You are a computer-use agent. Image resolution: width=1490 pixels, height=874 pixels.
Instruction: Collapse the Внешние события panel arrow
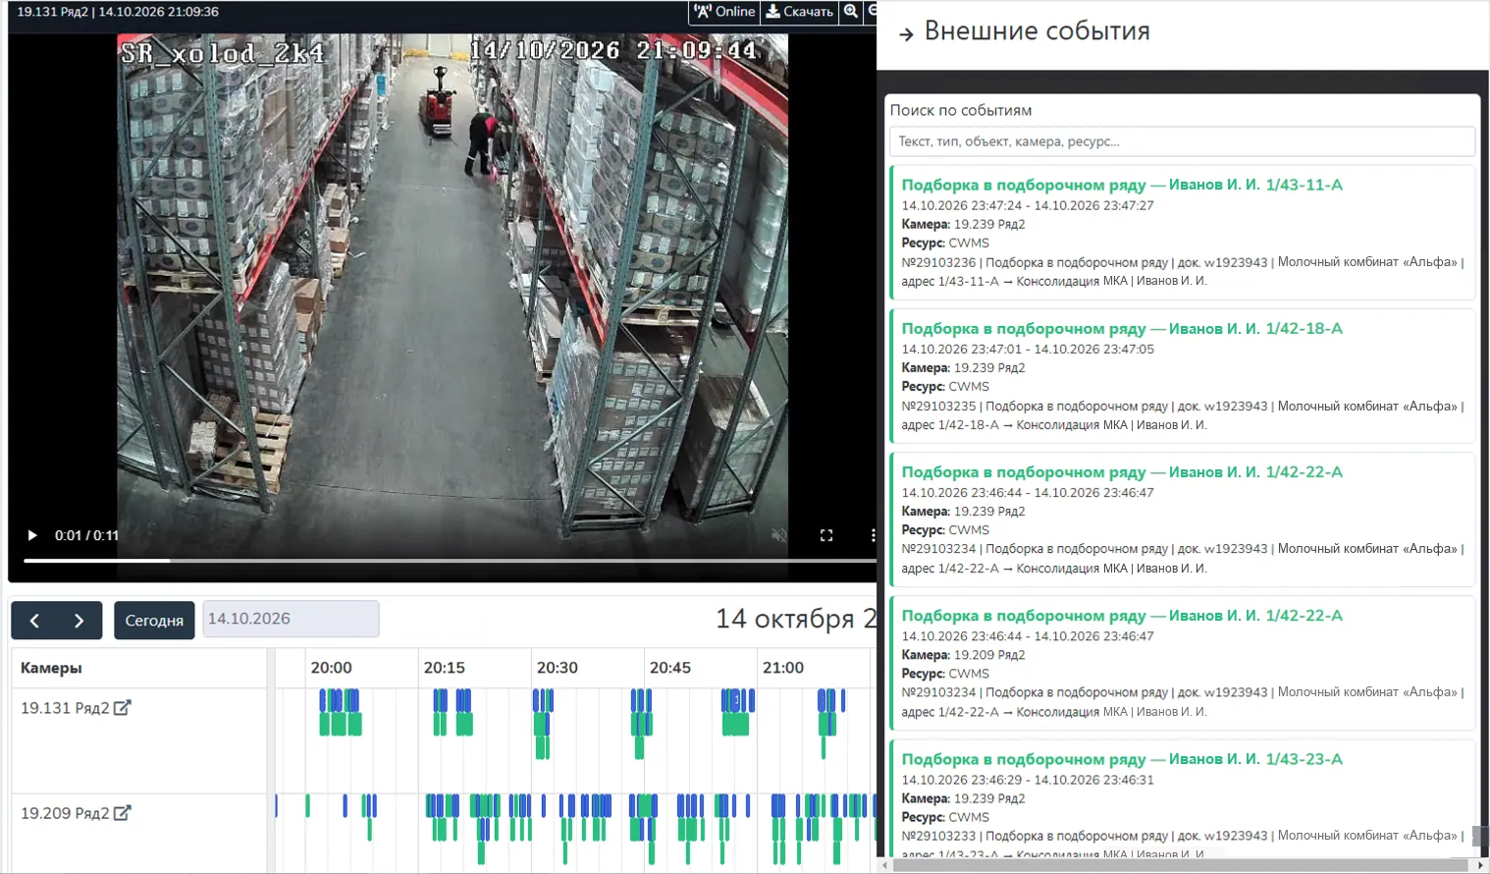tap(906, 34)
